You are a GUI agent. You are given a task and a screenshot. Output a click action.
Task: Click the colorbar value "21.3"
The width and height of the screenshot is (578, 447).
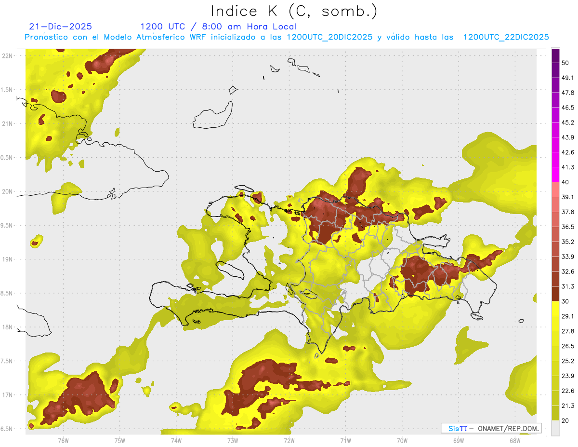pos(568,406)
